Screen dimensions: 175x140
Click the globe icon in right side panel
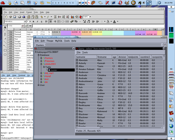pyautogui.click(x=171, y=126)
